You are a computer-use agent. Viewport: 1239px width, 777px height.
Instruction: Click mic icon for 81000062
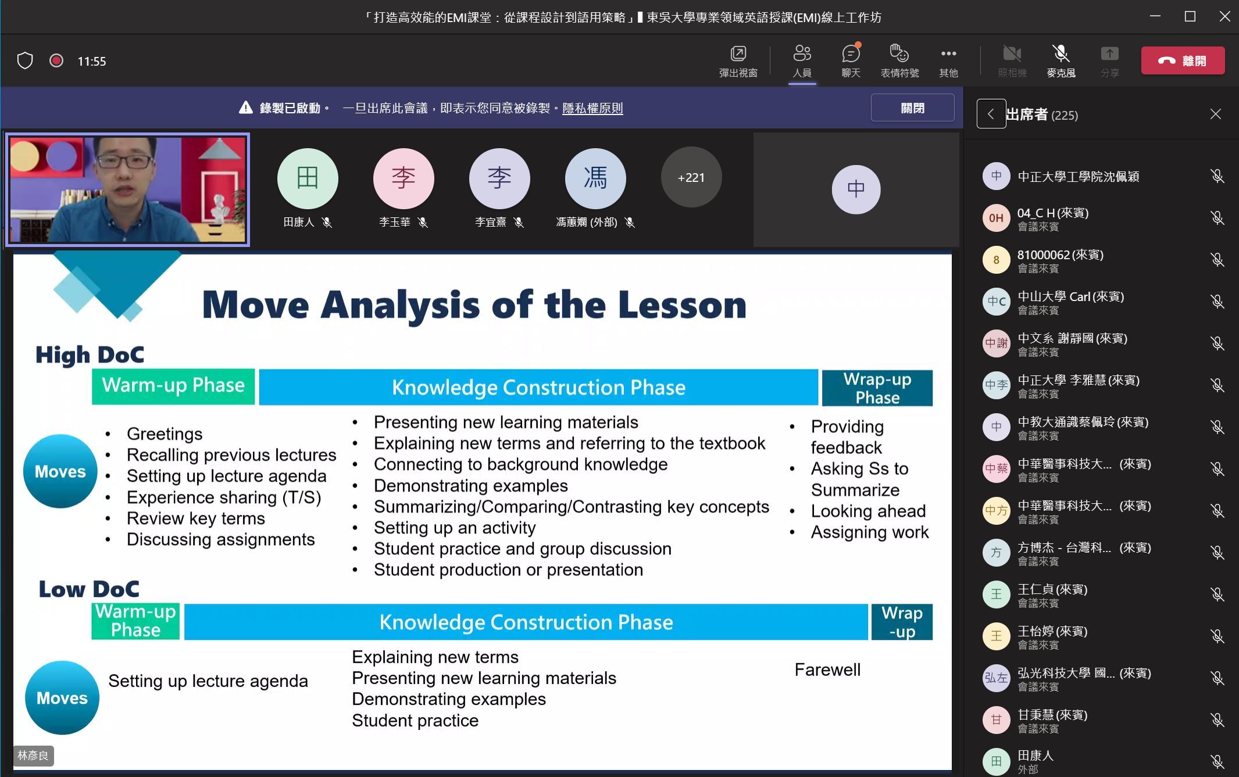[1217, 260]
